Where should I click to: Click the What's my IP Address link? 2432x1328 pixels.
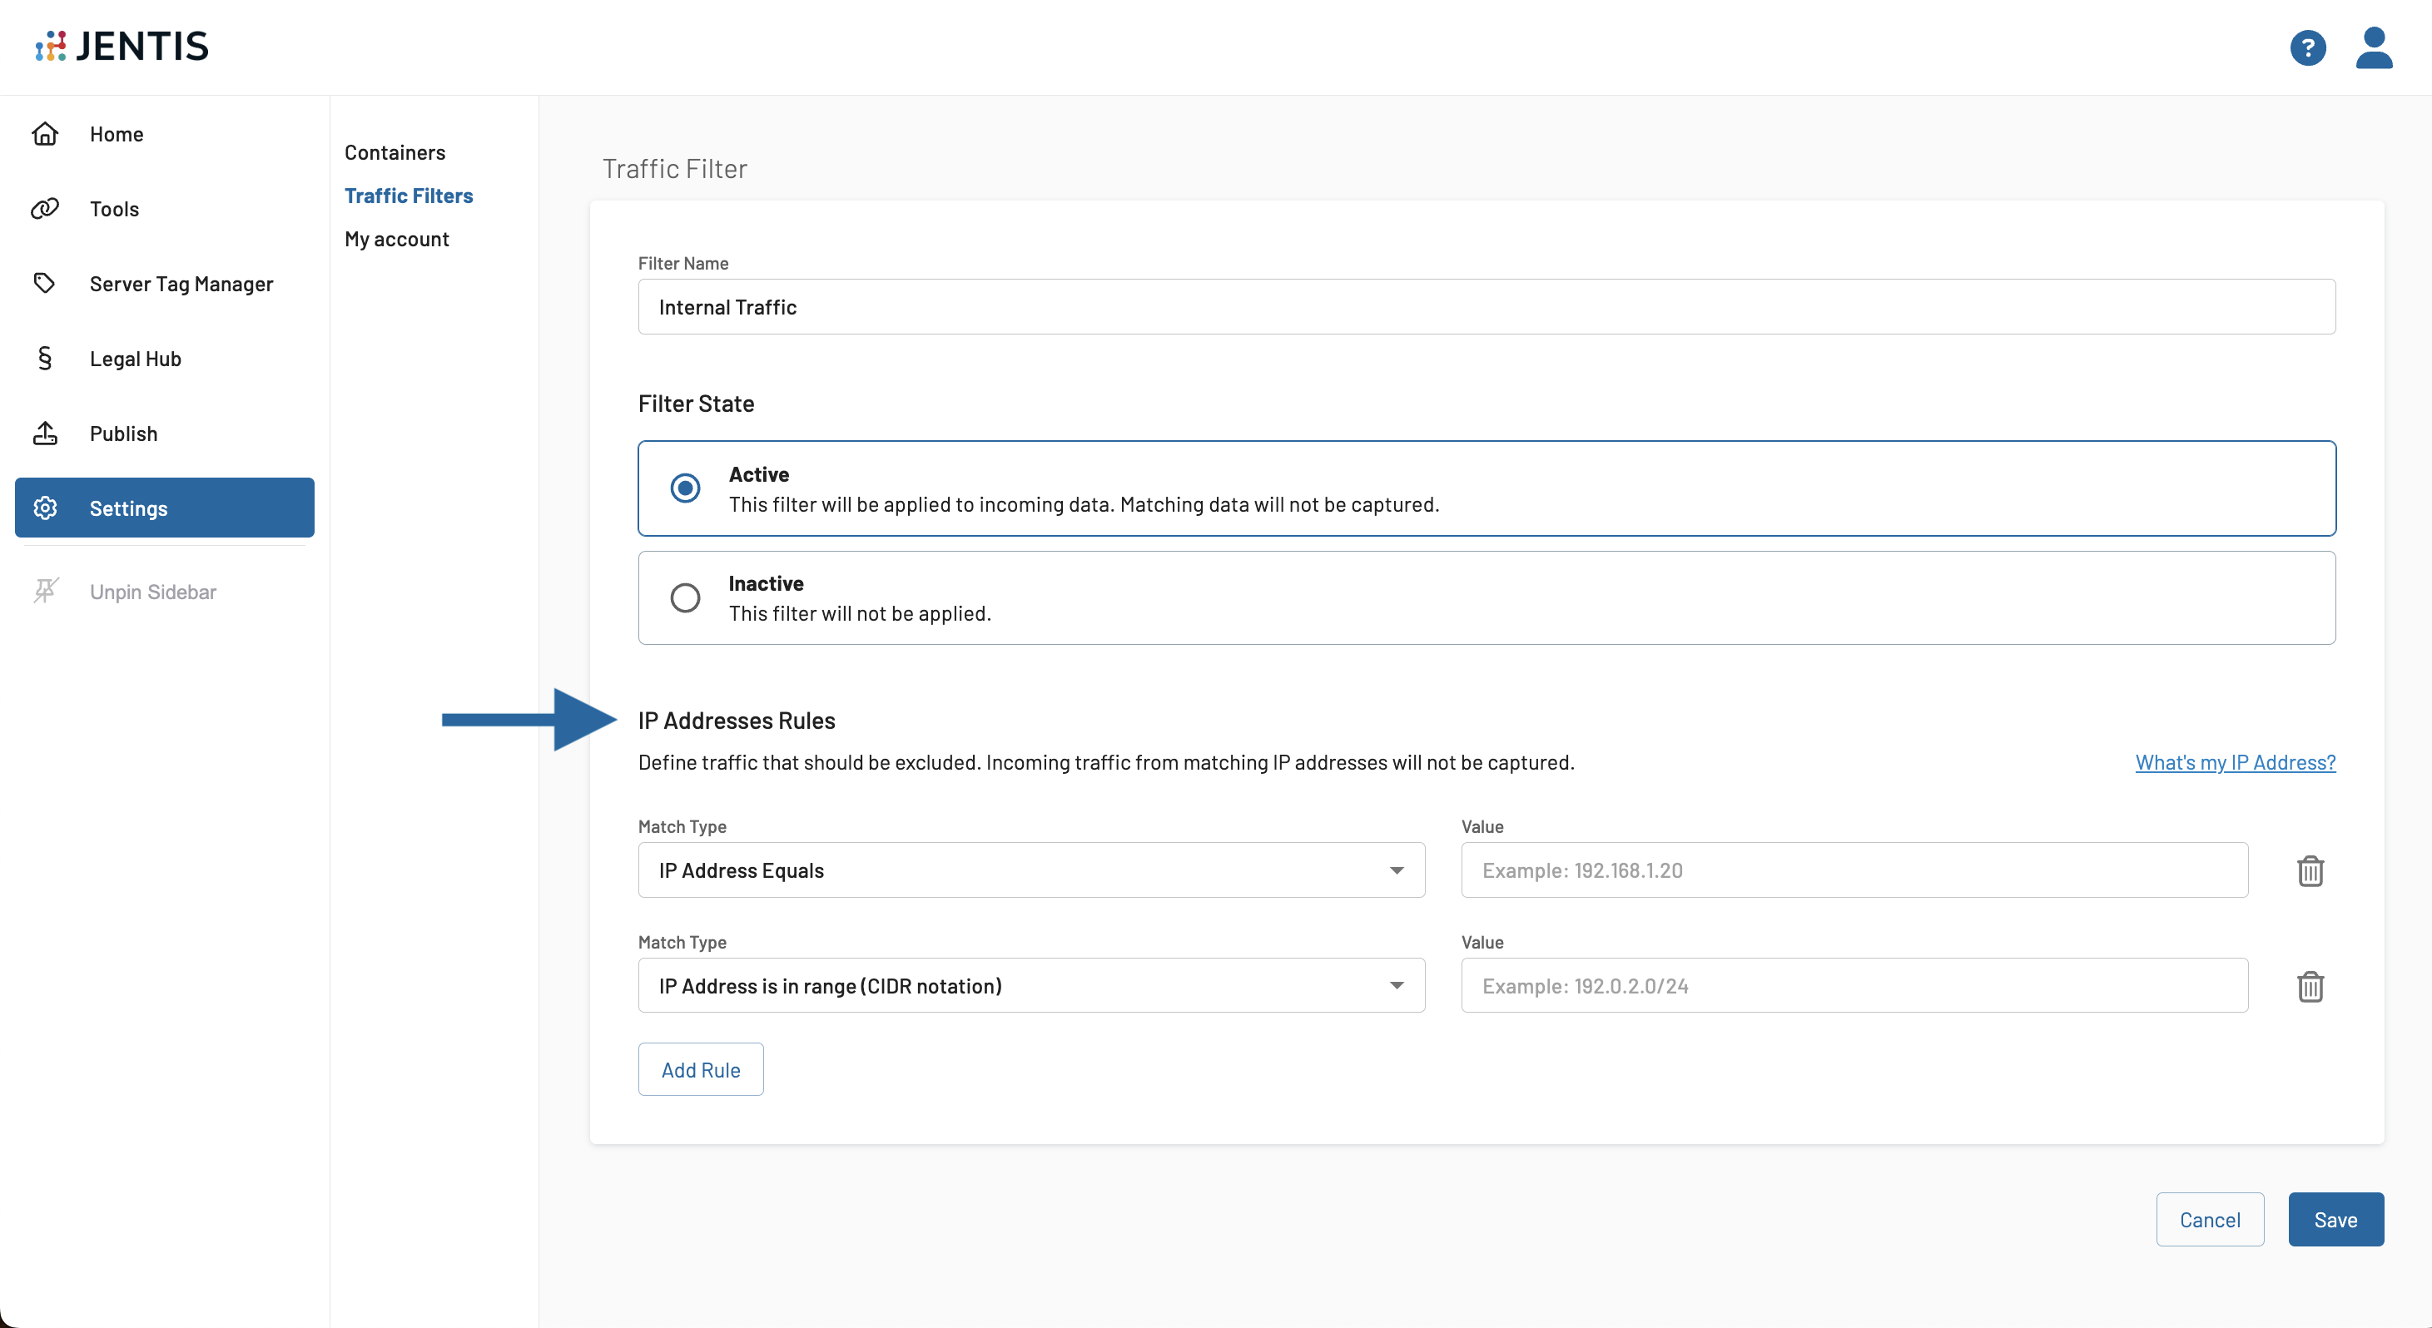2236,761
